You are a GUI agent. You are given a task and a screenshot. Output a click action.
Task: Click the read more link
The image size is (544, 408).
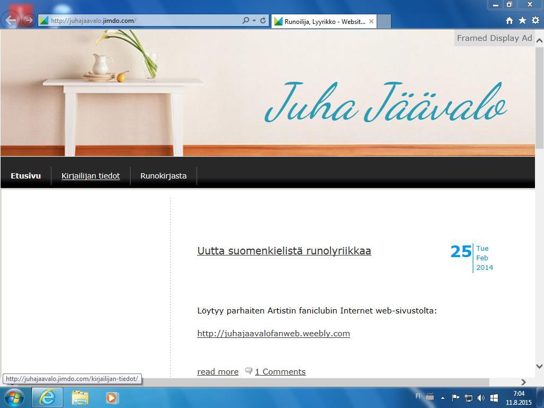click(218, 371)
